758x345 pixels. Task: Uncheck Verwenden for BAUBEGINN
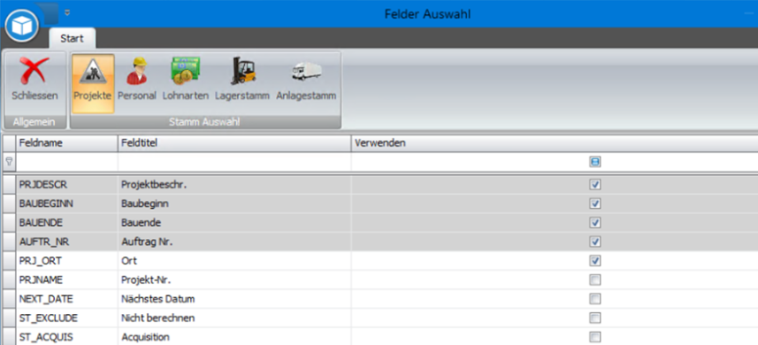pos(595,203)
